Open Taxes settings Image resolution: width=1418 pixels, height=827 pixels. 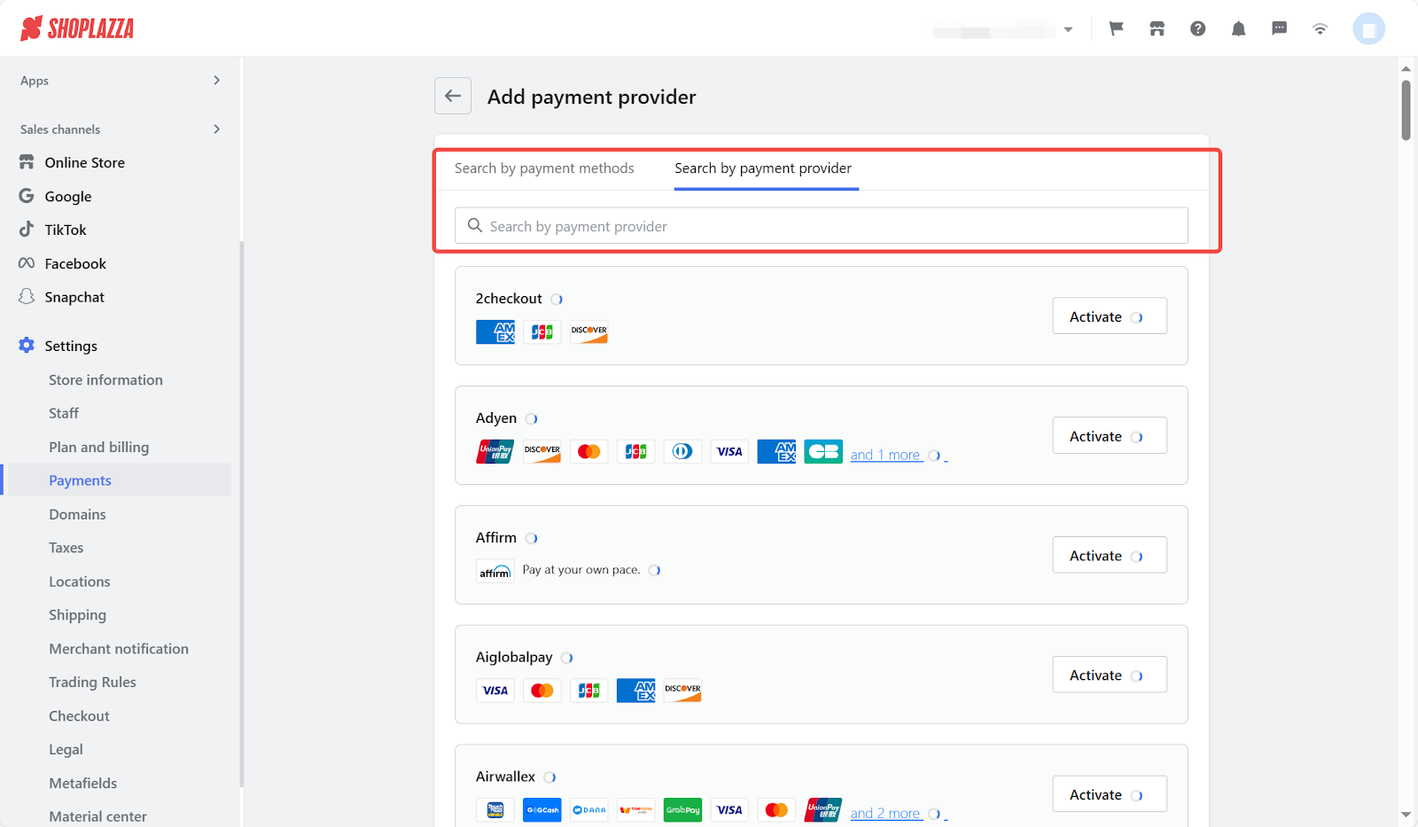click(x=66, y=548)
